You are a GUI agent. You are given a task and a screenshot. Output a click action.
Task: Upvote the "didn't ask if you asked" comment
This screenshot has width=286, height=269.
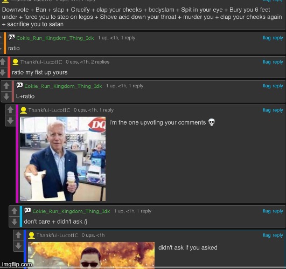pyautogui.click(x=18, y=235)
